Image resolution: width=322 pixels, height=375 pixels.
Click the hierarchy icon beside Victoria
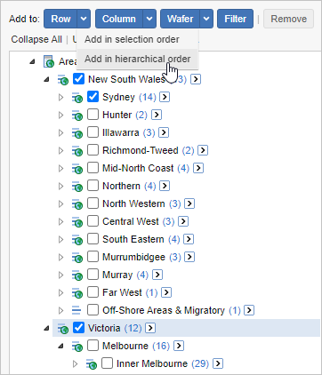click(62, 328)
